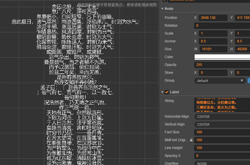Collapse the Node section

[162, 9]
